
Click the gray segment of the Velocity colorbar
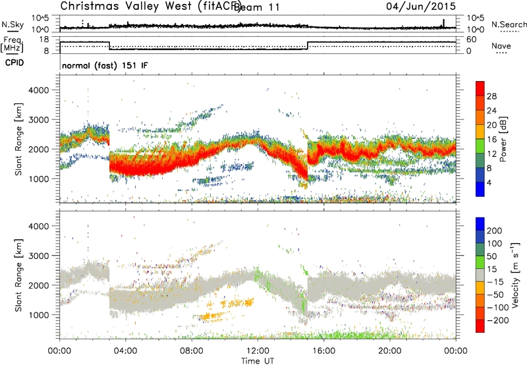480,275
